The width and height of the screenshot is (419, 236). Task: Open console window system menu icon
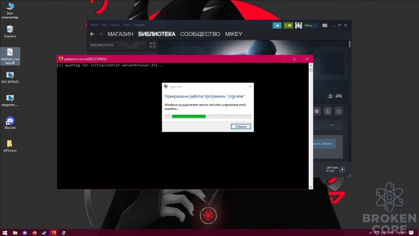click(61, 59)
